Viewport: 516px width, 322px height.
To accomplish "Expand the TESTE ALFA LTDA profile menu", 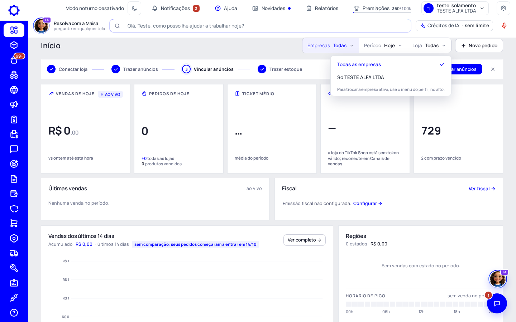I will pyautogui.click(x=455, y=8).
